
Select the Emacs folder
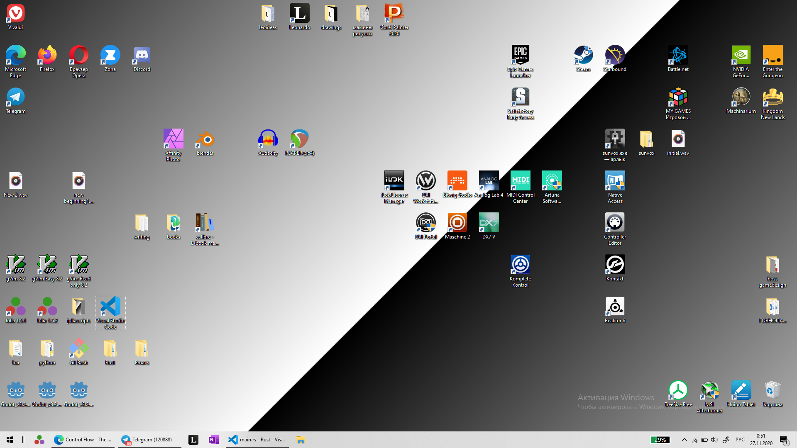point(142,352)
